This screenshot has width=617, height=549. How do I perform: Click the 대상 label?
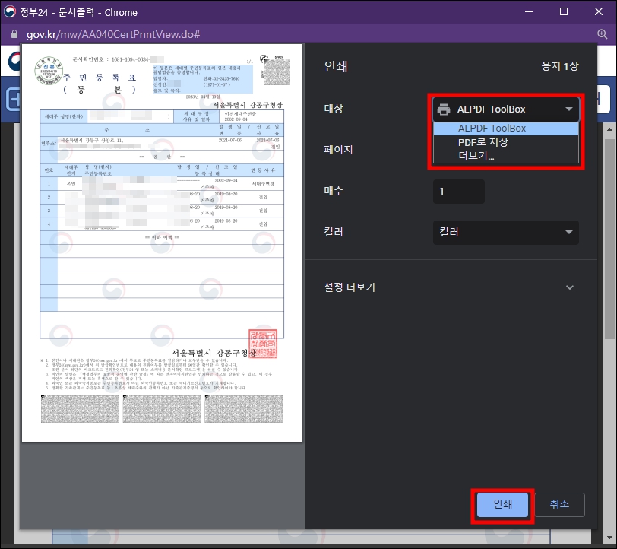334,109
